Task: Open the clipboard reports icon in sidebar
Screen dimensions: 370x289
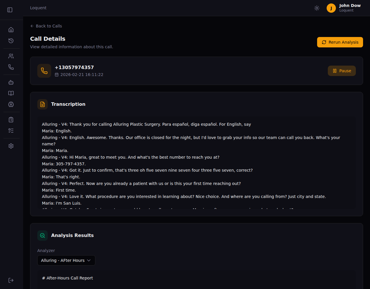Action: click(x=11, y=119)
